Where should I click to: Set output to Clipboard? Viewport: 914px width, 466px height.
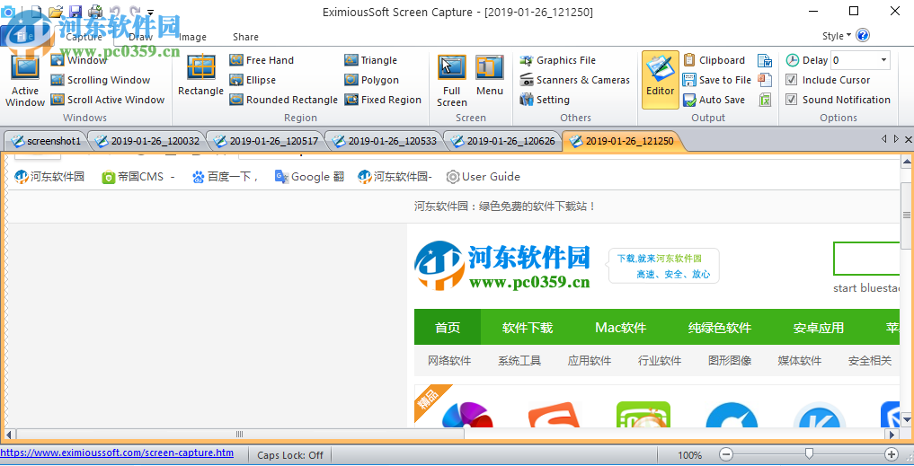714,60
